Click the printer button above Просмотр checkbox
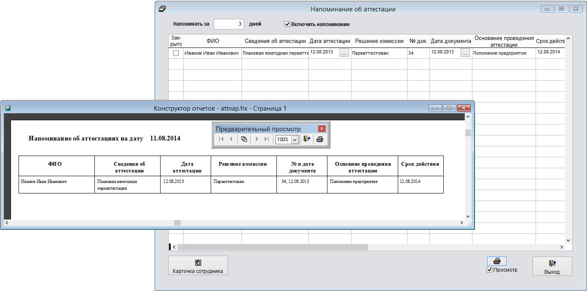587x291 pixels. tap(496, 261)
